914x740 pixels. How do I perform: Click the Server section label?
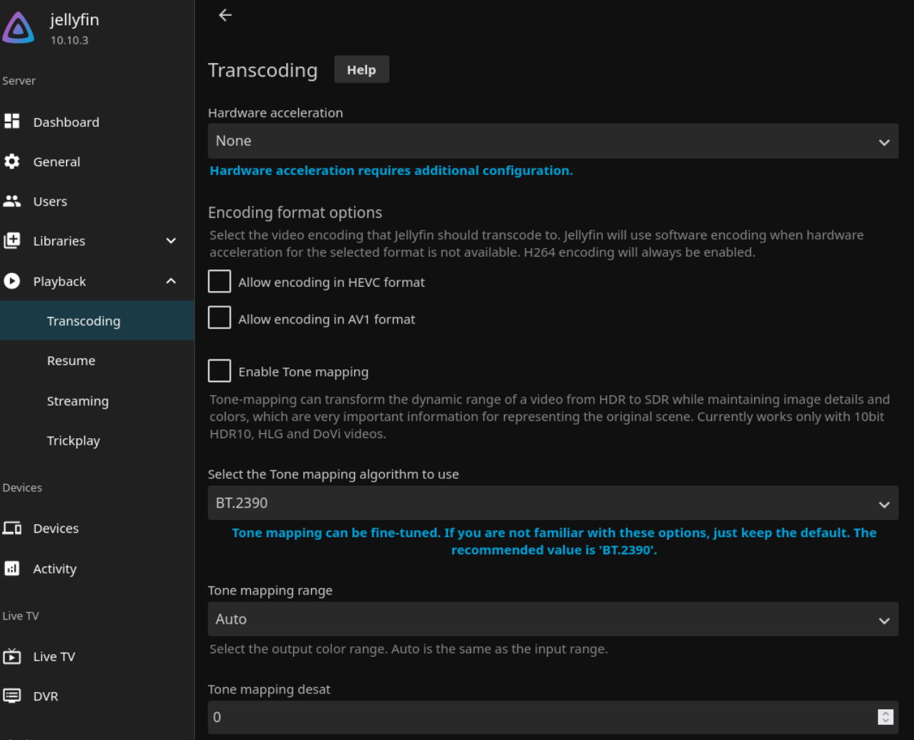click(x=19, y=80)
